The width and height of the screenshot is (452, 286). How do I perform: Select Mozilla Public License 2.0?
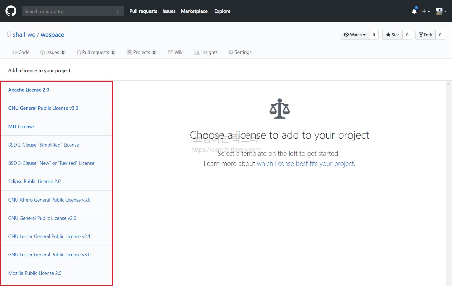[x=57, y=273]
